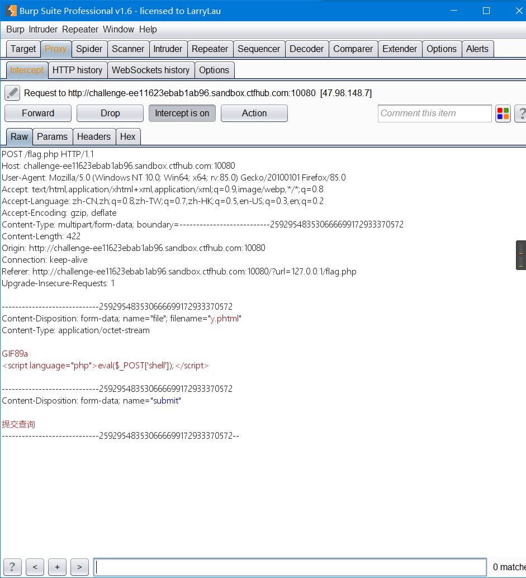Screen dimensions: 526x578
Task: Click the pencil edit icon beside Request to
Action: click(x=12, y=93)
